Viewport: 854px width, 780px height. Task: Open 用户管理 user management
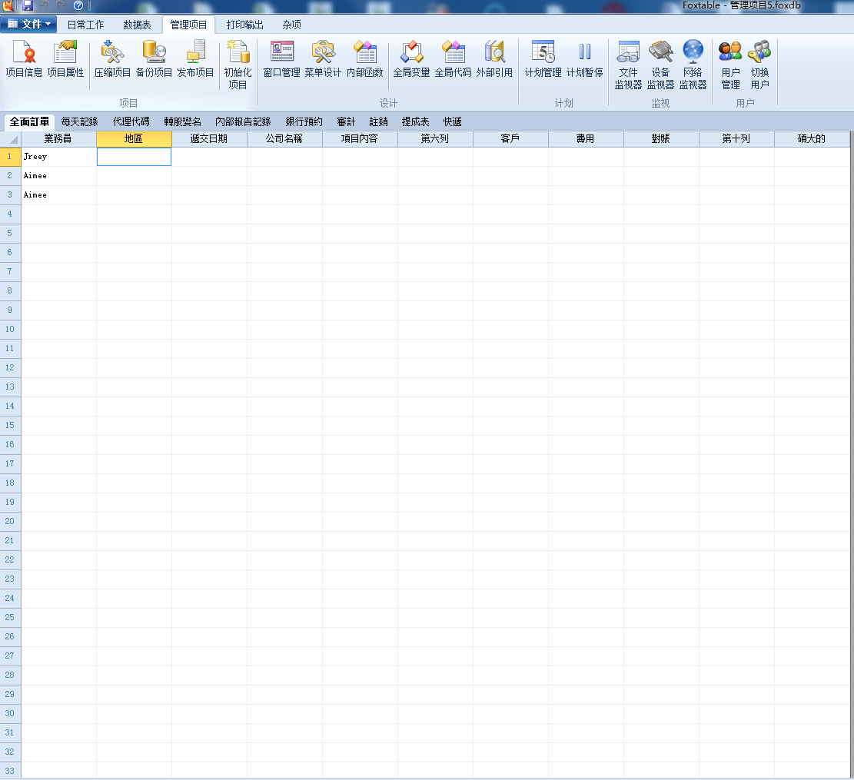pos(730,65)
